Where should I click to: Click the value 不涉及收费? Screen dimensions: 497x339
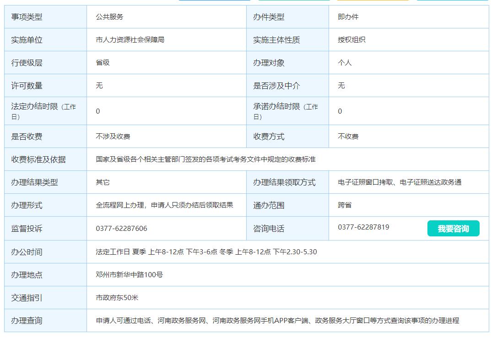[113, 137]
